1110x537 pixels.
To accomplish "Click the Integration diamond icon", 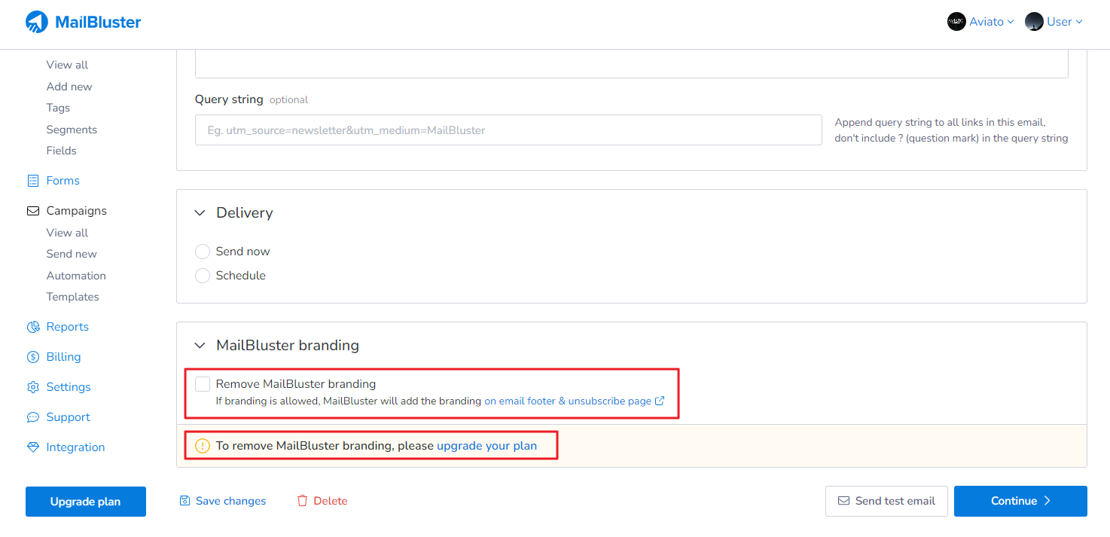I will point(33,447).
